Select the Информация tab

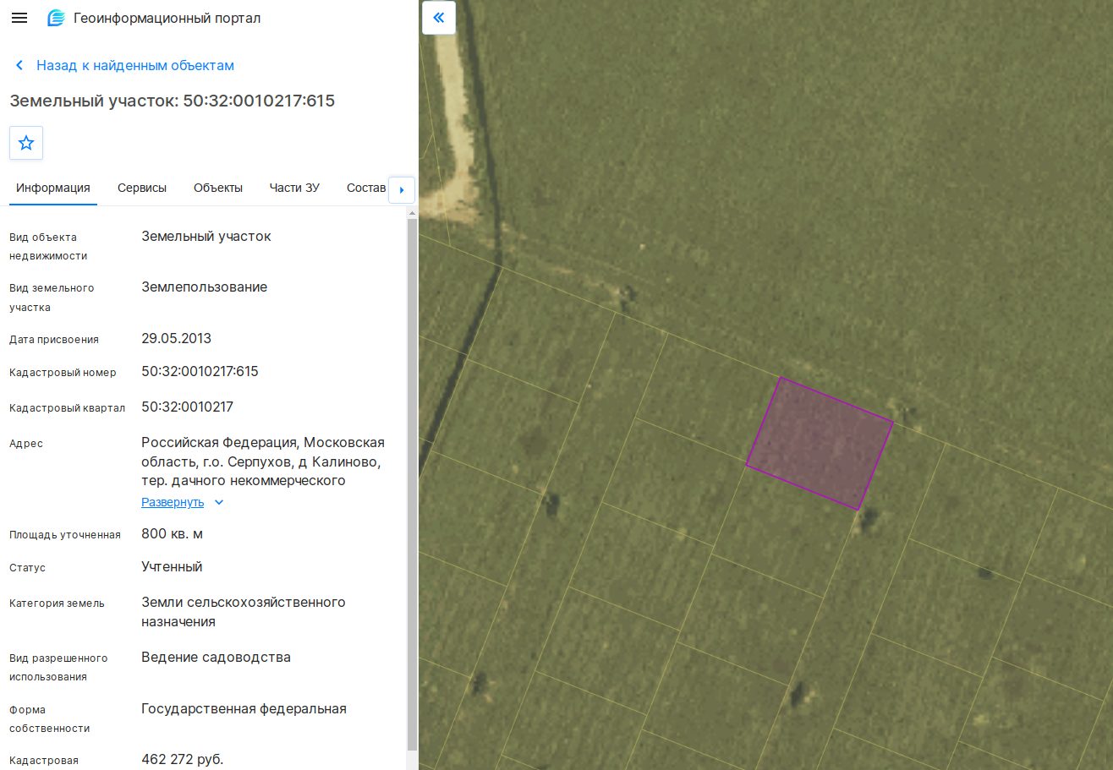53,188
